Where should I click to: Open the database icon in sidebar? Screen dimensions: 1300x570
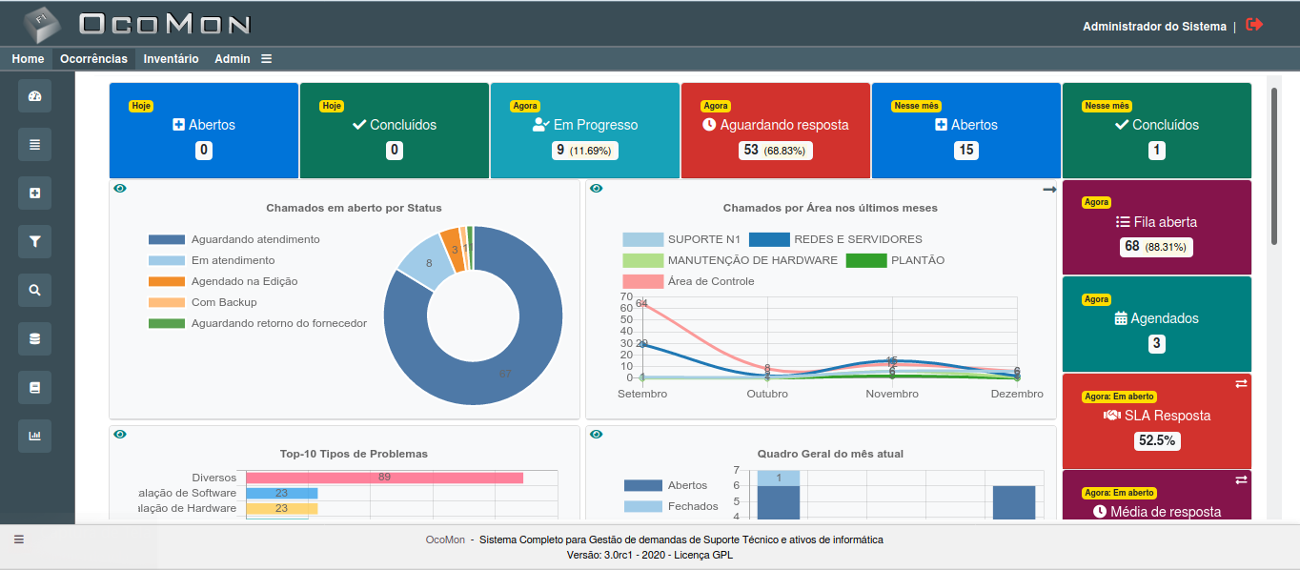coord(34,339)
